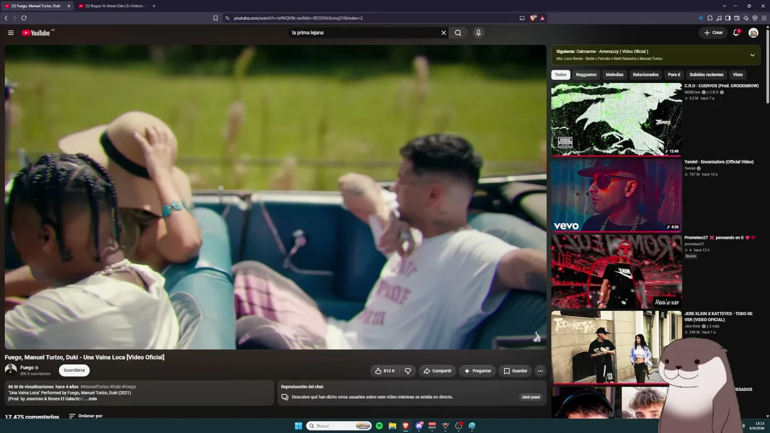The image size is (770, 433).
Task: Open the notifications bell
Action: (x=736, y=32)
